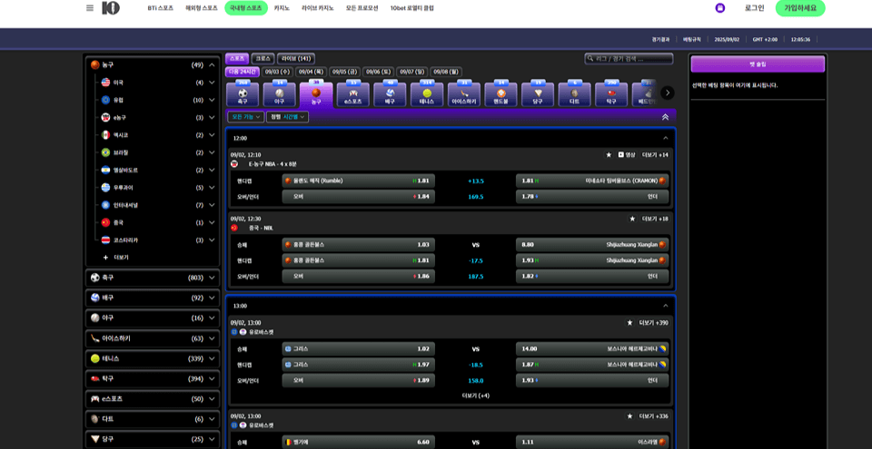Select the 축구 soccer ball sport icon
The image size is (872, 449).
[243, 93]
